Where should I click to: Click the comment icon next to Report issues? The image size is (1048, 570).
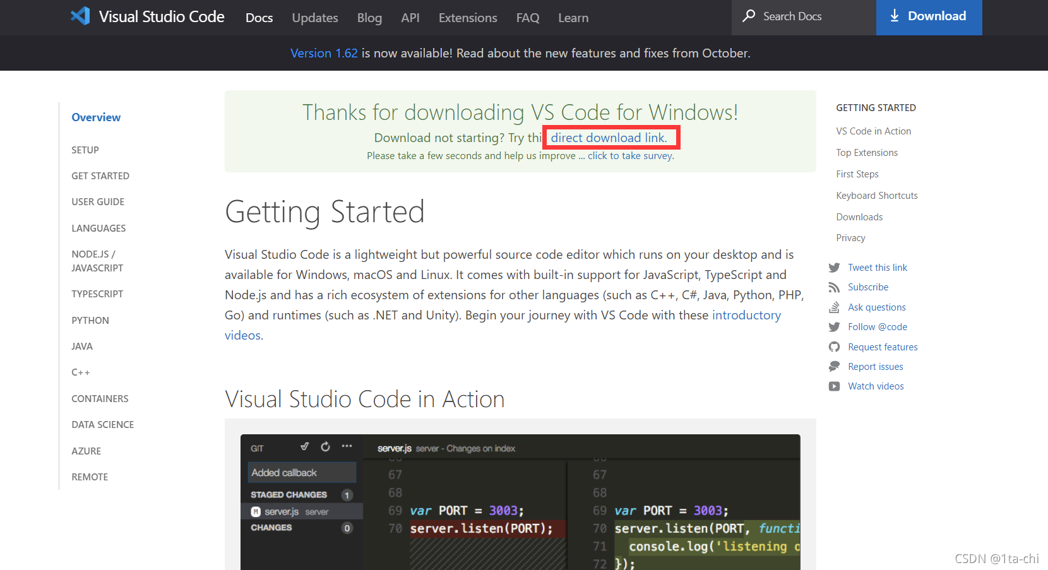834,367
